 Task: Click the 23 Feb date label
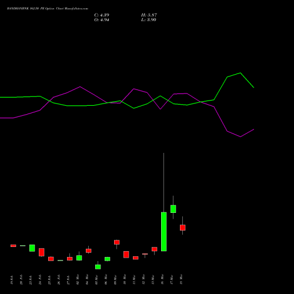pos(31,280)
